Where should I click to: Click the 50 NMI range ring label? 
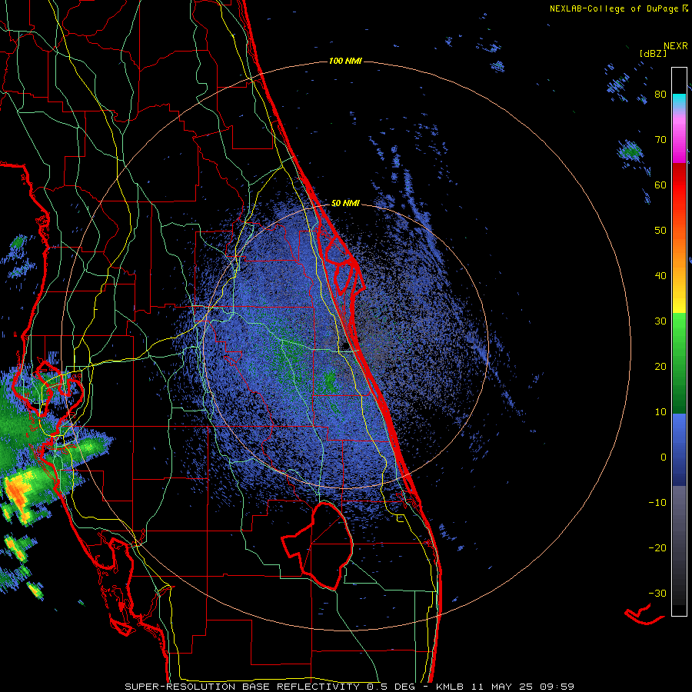[x=345, y=204]
